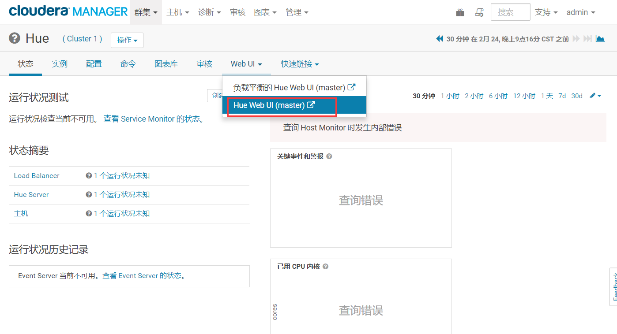Screen dimensions: 617x334
Task: Click the 主机 row unknown status icon
Action: pyautogui.click(x=89, y=213)
